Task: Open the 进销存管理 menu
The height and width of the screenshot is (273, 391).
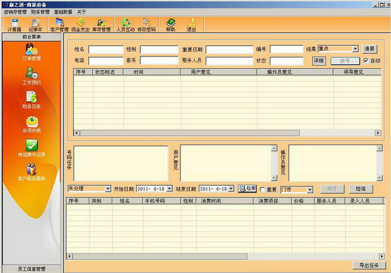Action: point(15,12)
